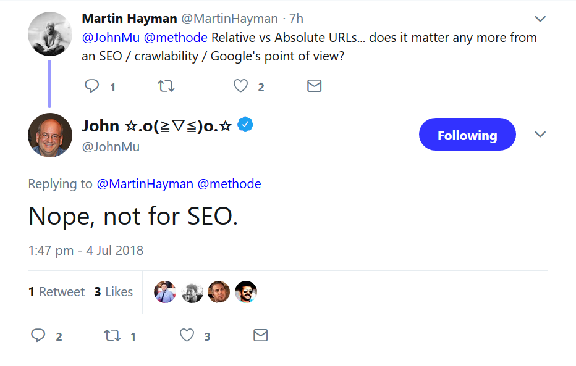
Task: Unfollow by clicking the Following button
Action: click(467, 134)
